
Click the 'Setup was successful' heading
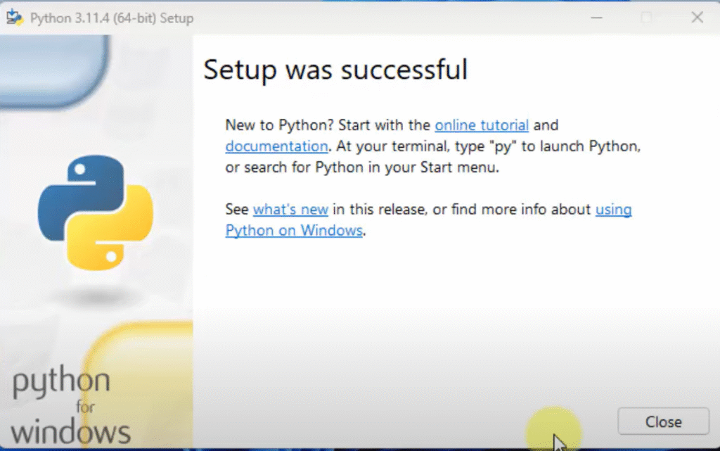pyautogui.click(x=335, y=70)
